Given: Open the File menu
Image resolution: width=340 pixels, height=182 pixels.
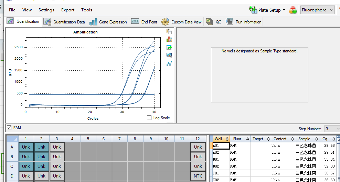Looking at the screenshot, I should coord(12,10).
